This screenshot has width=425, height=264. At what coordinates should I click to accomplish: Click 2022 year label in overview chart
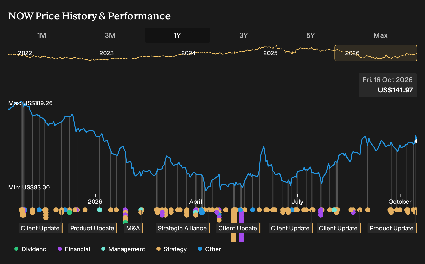25,53
